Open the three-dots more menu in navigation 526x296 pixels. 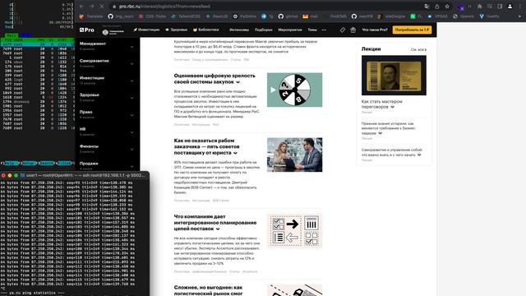click(x=324, y=30)
